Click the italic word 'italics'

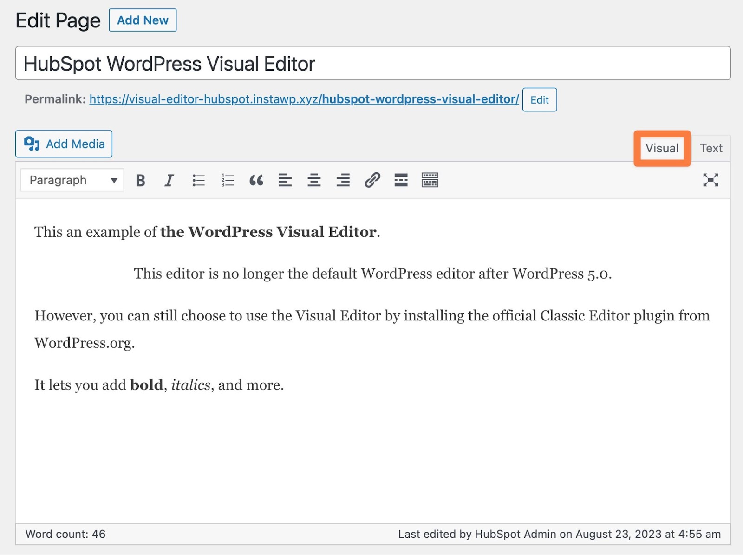191,385
